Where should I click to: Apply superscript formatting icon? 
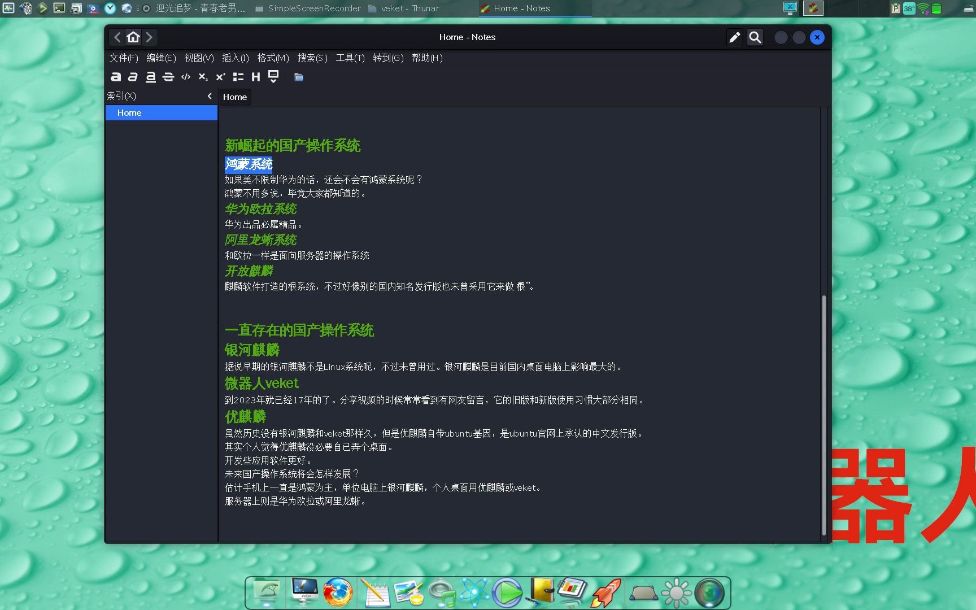coord(221,77)
